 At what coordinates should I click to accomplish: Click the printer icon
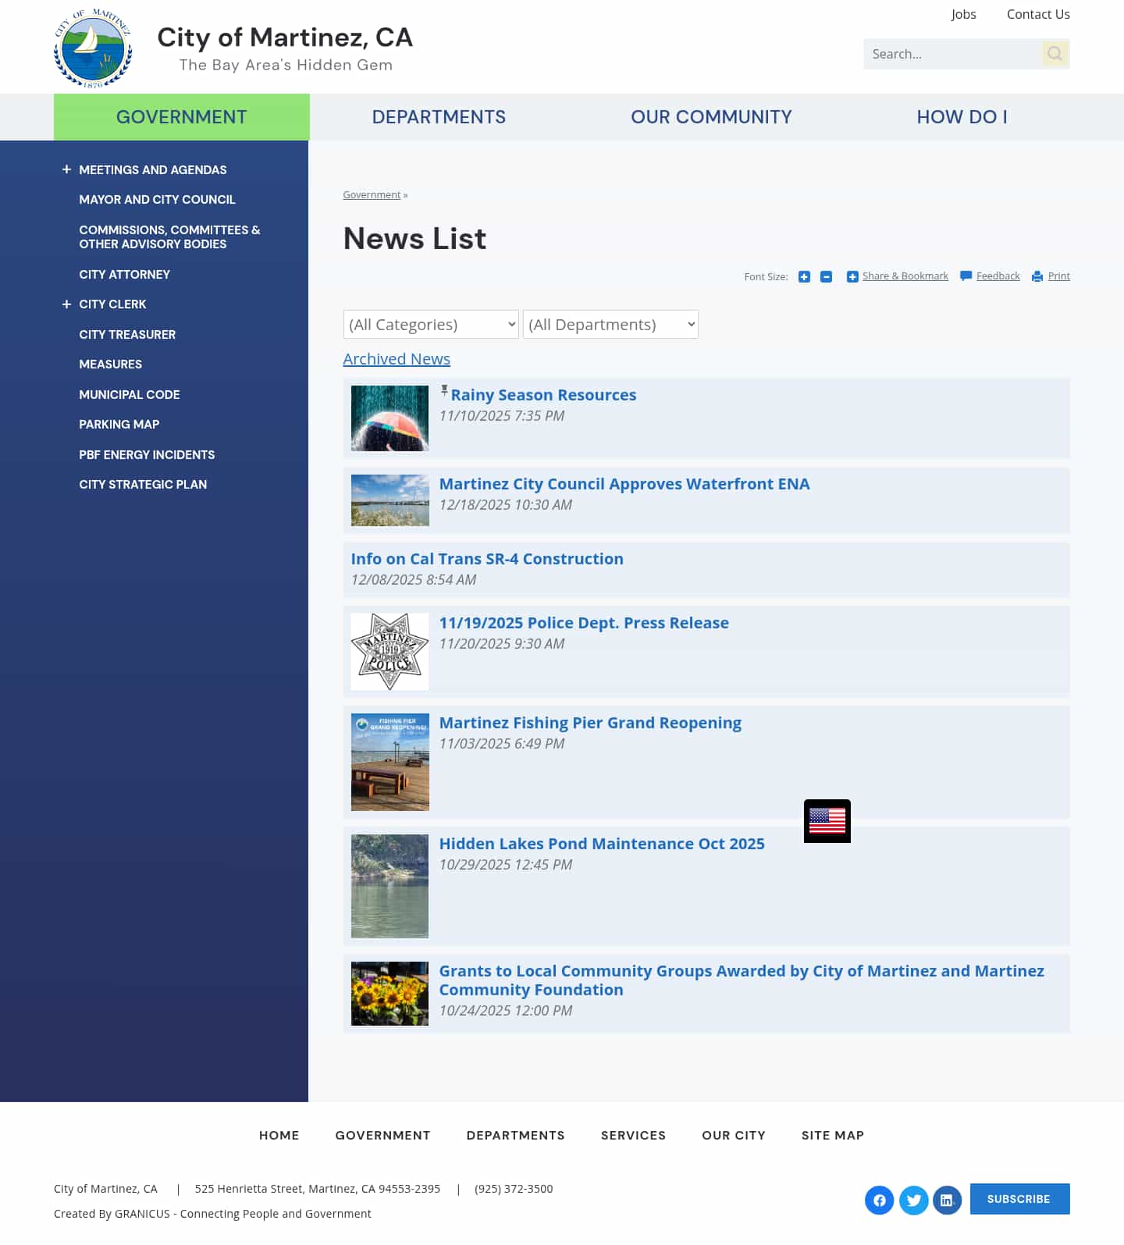point(1037,276)
